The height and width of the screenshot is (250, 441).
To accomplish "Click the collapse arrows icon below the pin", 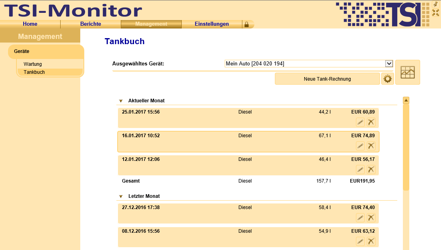I will (435, 13).
